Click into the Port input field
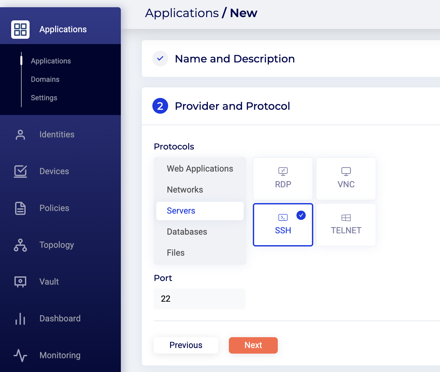440x372 pixels. (200, 299)
